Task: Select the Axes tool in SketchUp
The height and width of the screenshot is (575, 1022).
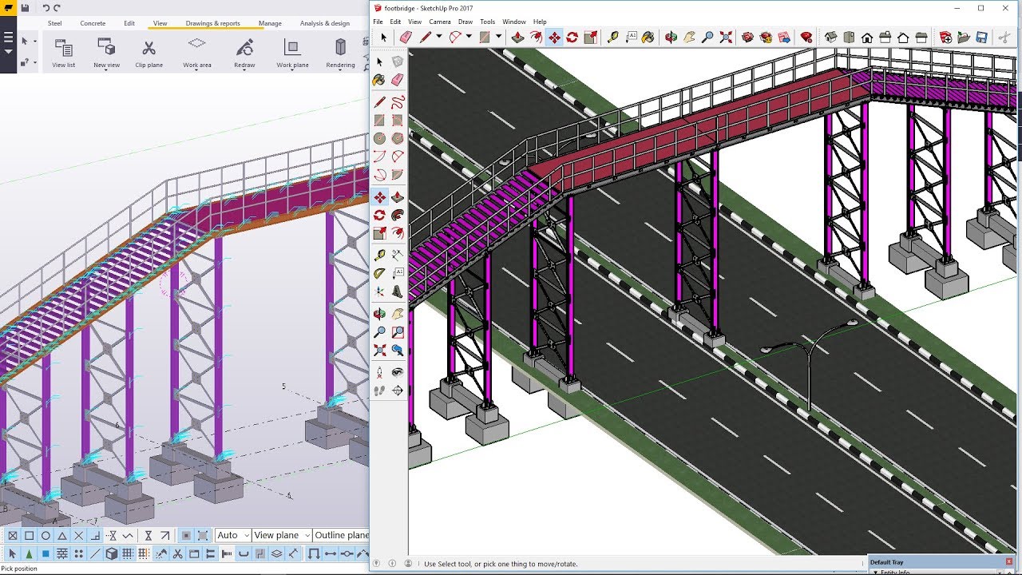Action: pos(379,291)
